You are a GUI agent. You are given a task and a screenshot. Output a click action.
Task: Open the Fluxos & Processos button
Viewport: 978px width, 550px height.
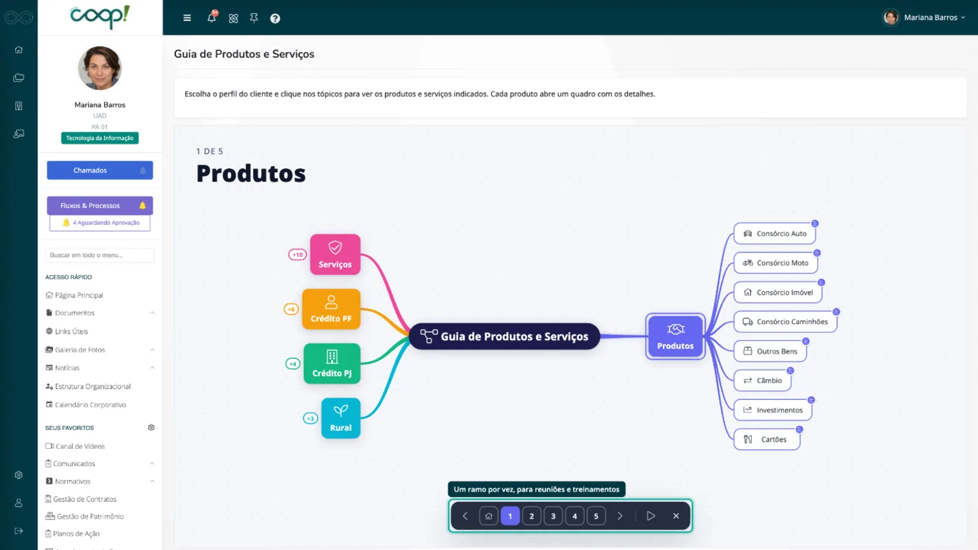click(x=100, y=206)
